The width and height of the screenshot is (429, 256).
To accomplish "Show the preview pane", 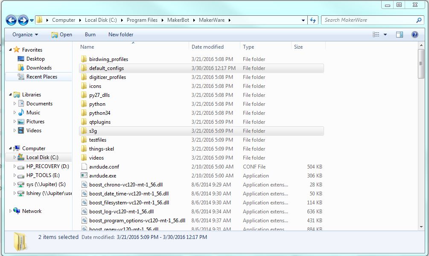I will [x=400, y=35].
